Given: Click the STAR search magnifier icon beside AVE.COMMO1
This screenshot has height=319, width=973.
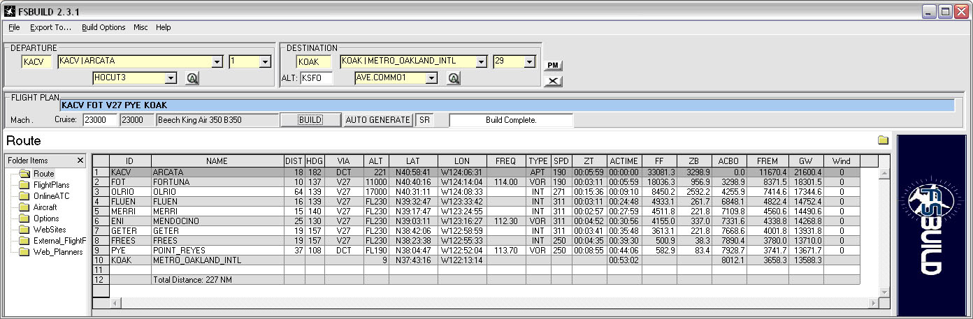Looking at the screenshot, I should pyautogui.click(x=454, y=78).
